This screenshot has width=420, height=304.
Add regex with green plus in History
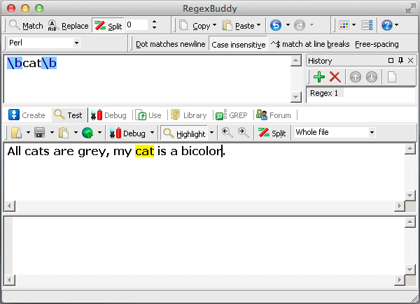[x=319, y=77]
